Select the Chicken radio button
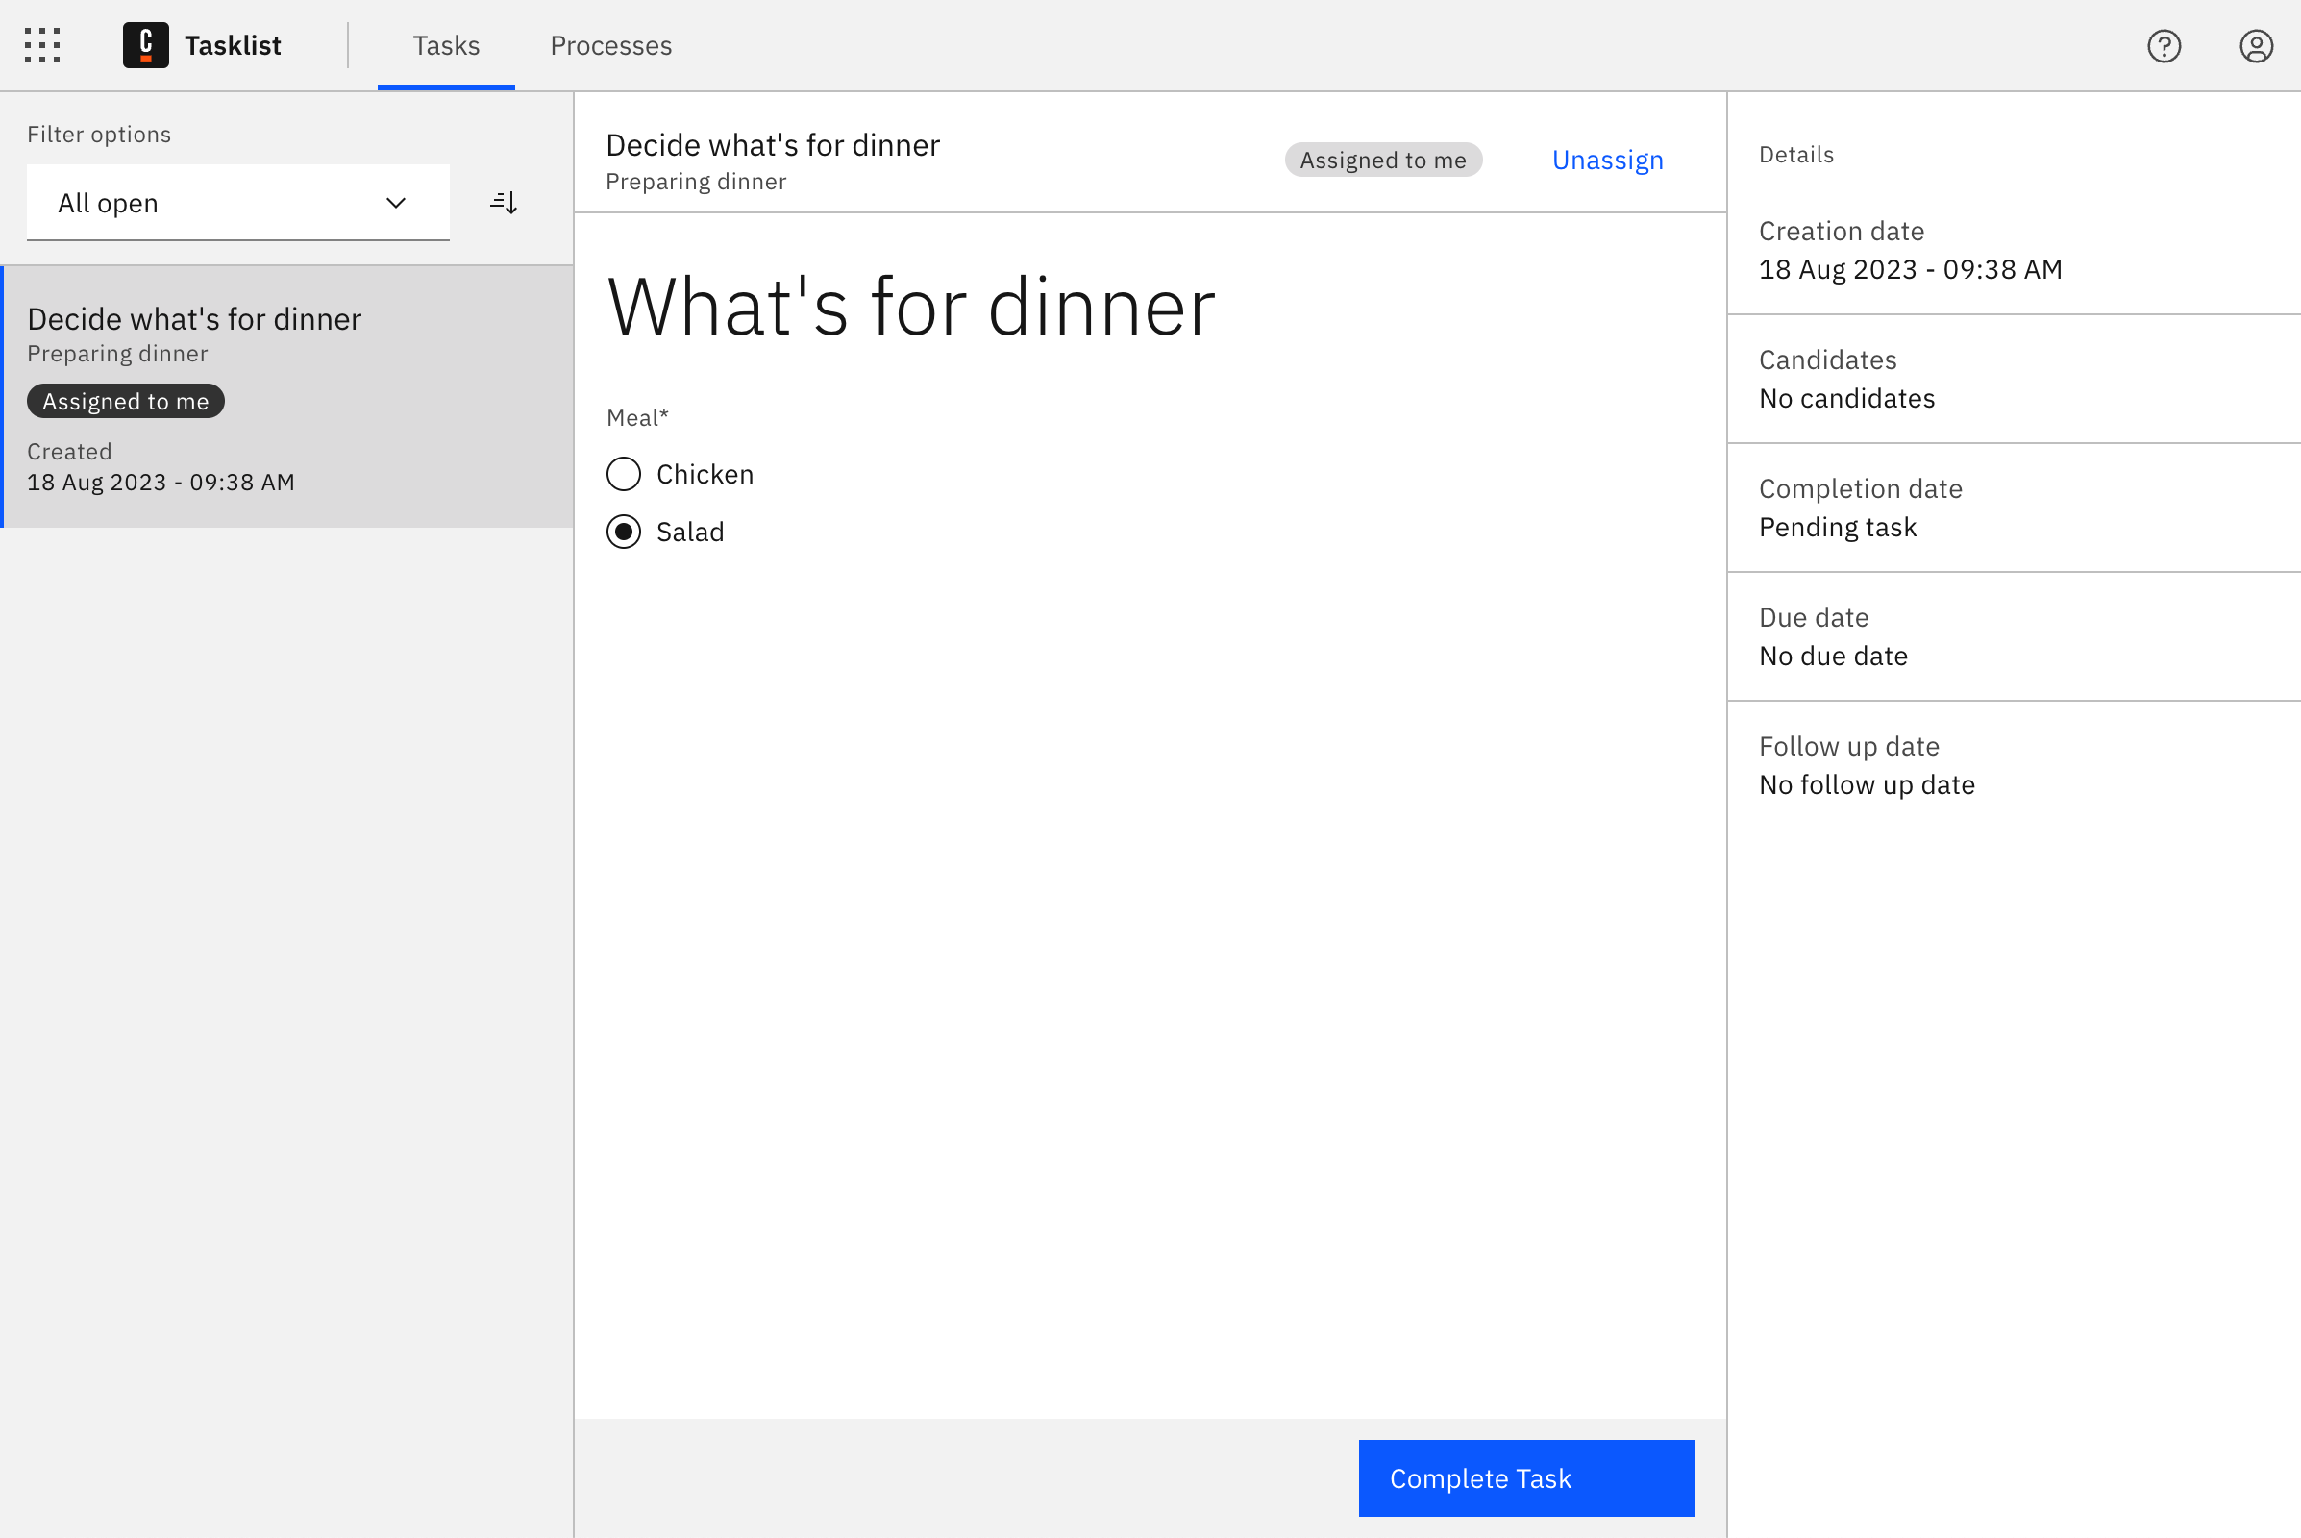Image resolution: width=2301 pixels, height=1538 pixels. pos(623,473)
